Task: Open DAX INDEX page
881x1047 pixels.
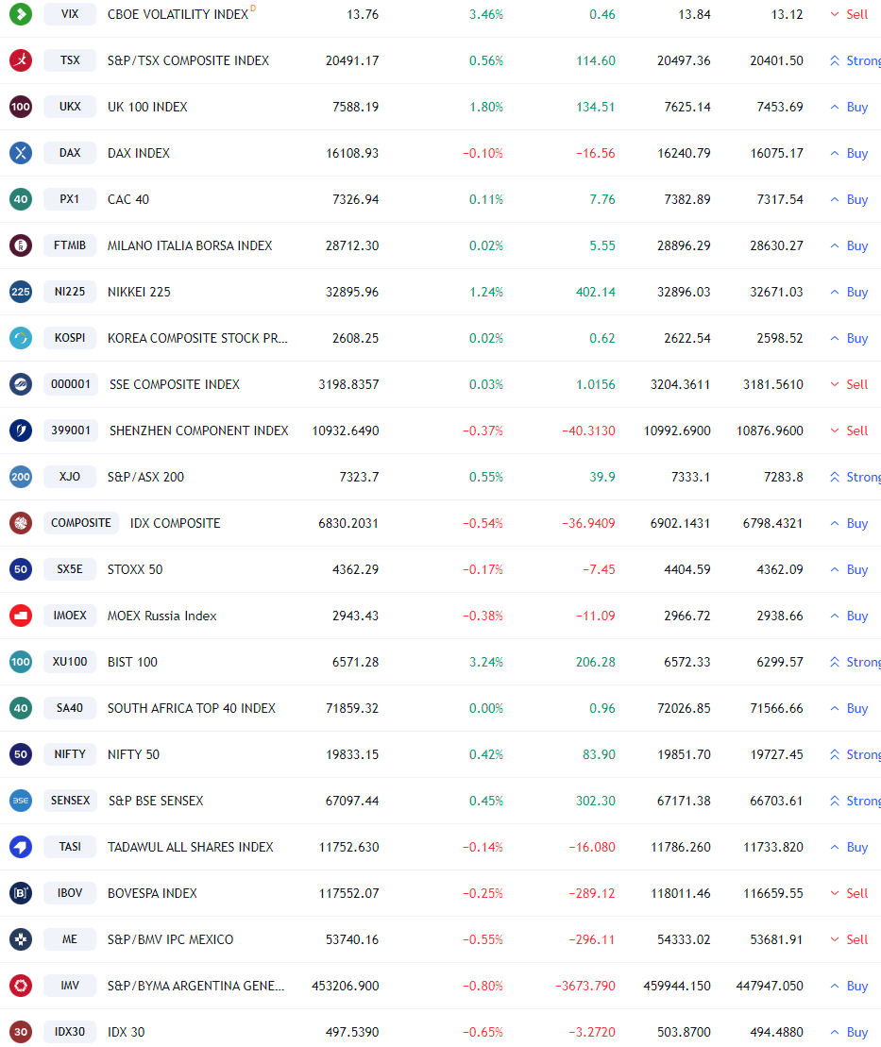Action: (x=139, y=154)
